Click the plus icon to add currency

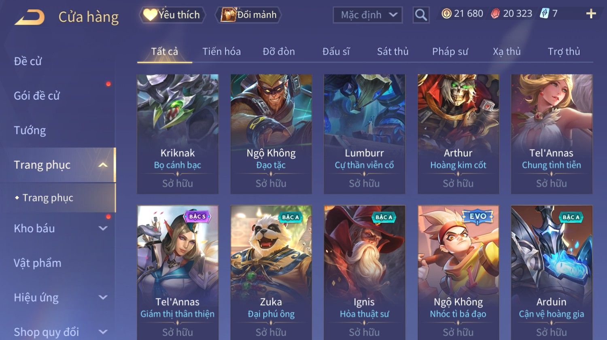pos(591,14)
